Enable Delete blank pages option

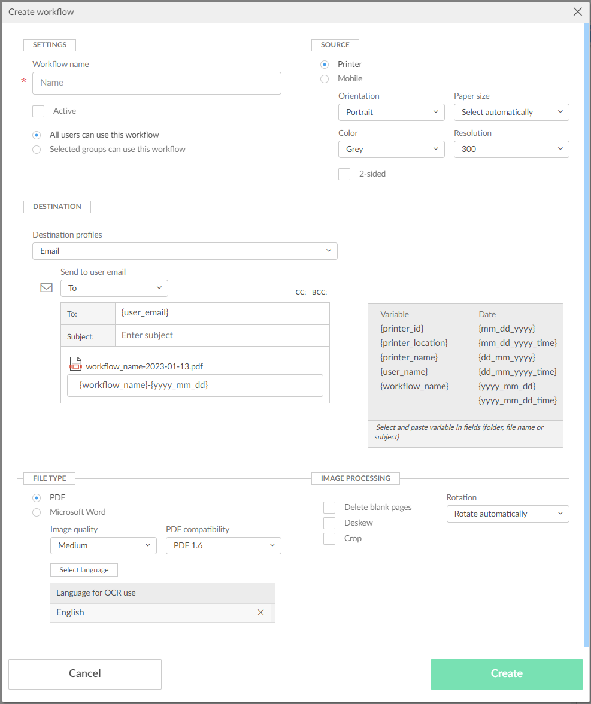329,508
